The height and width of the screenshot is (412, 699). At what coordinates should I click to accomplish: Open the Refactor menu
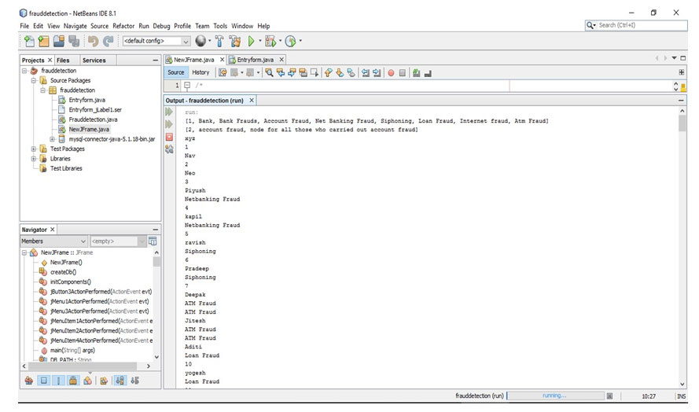pyautogui.click(x=123, y=26)
